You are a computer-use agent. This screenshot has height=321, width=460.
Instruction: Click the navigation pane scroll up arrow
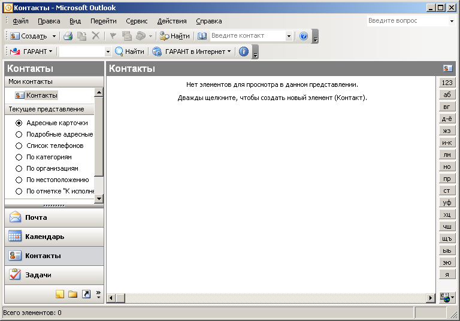point(99,92)
